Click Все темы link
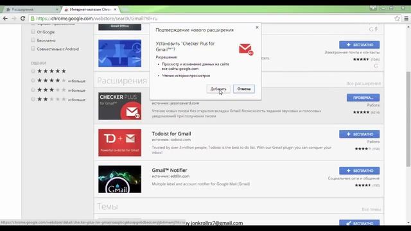Screen dimensions: 411x231 371,210
